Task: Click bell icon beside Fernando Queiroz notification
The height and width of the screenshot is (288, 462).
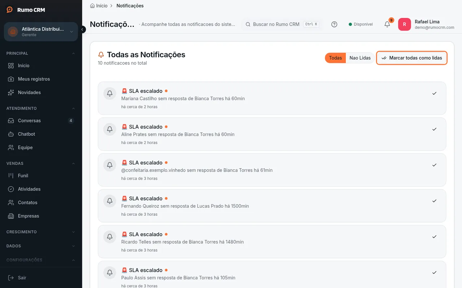Action: [x=110, y=201]
